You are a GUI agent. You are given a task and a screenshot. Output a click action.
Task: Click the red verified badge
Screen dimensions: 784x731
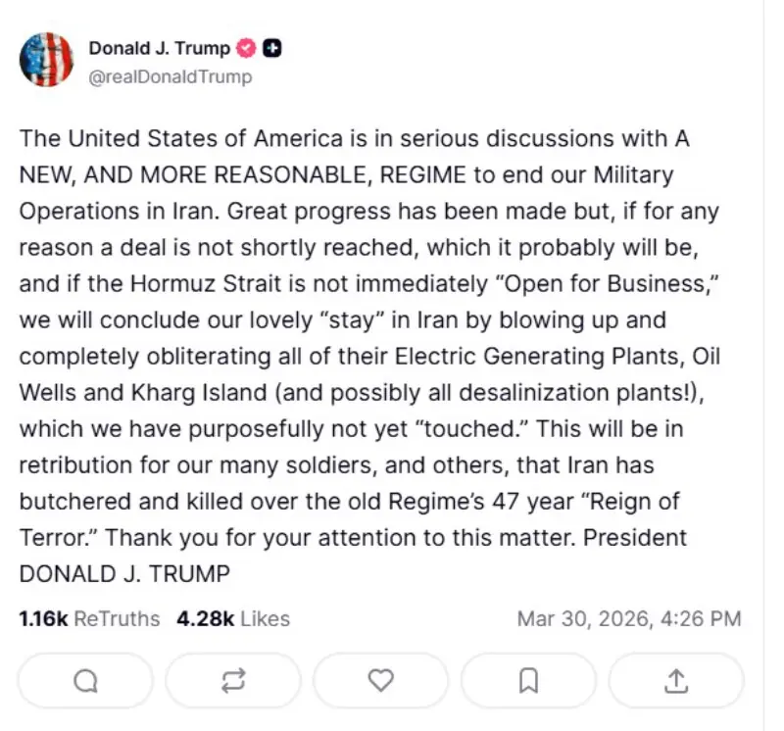coord(247,48)
